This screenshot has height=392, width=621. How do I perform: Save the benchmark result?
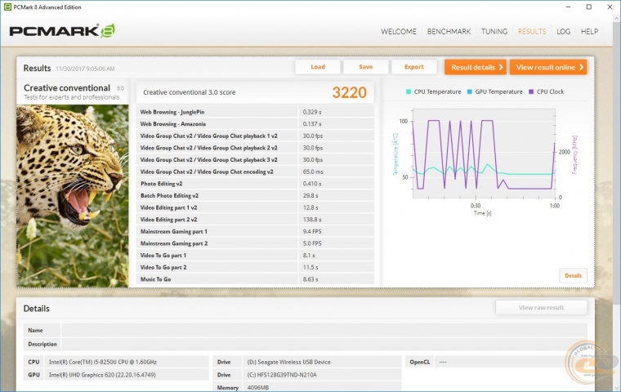click(x=365, y=67)
